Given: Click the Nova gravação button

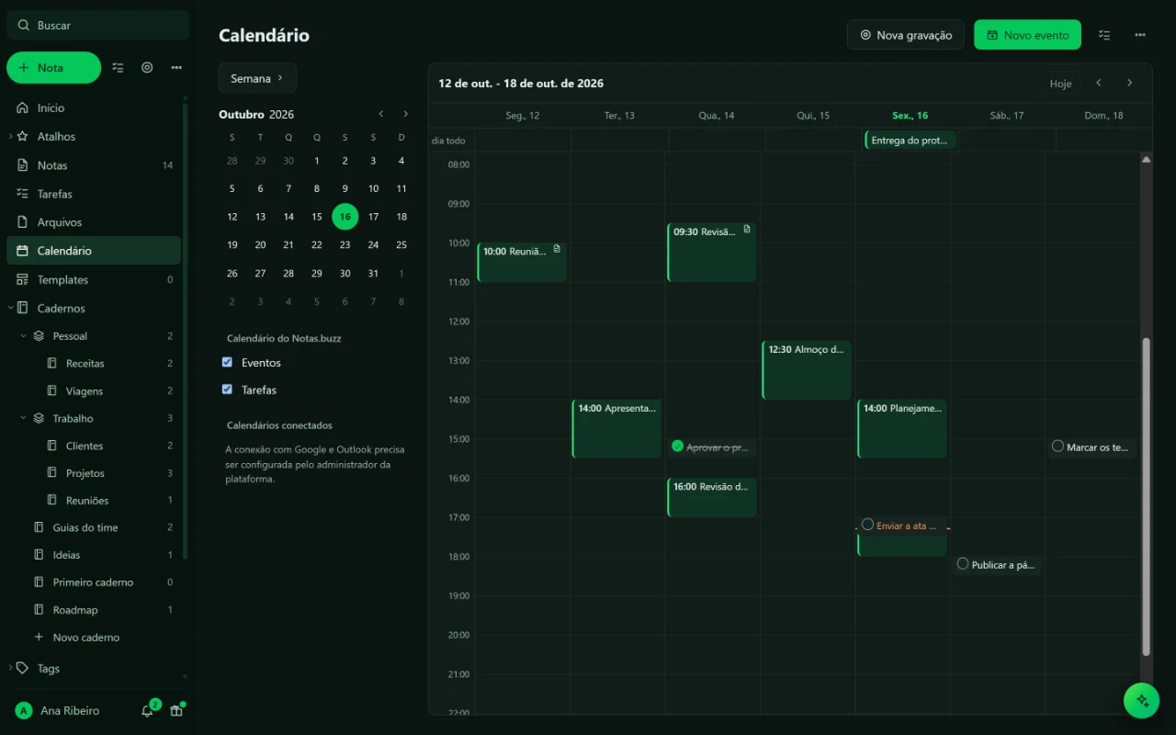Looking at the screenshot, I should 906,35.
